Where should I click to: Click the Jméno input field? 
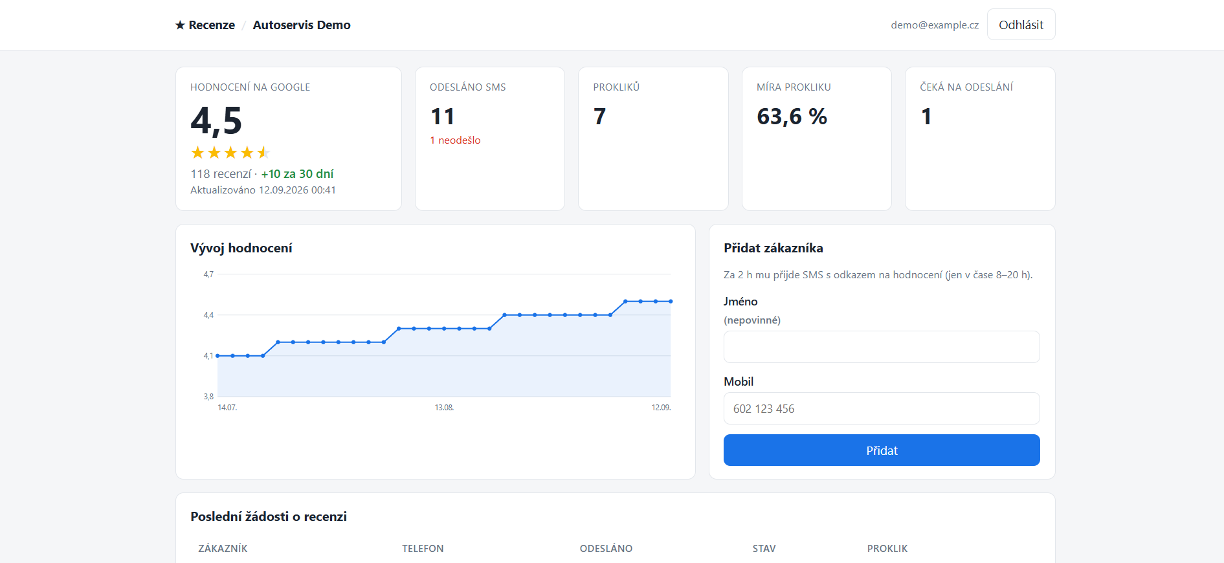point(882,347)
